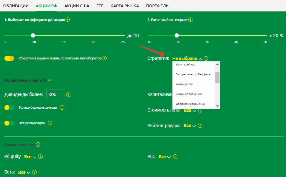Click info icon next to Стратегия dropdown

coord(206,58)
